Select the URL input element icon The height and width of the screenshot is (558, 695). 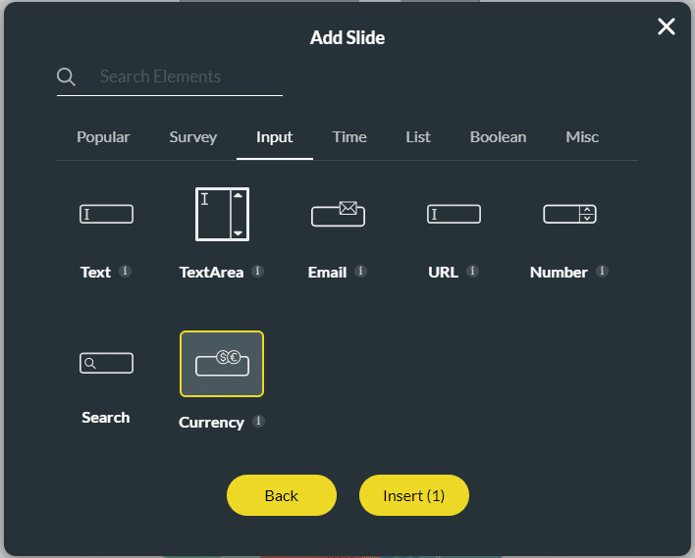click(x=454, y=214)
